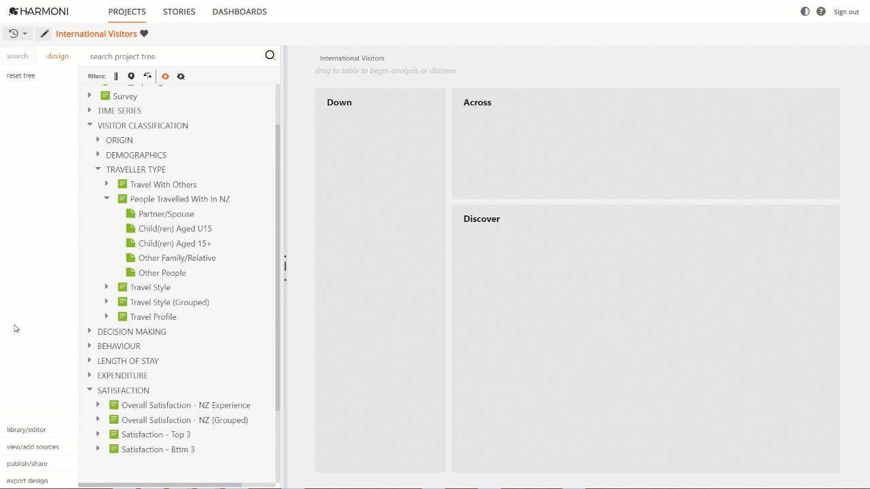Open the history dropdown button
Viewport: 870px width, 489px height.
[18, 33]
